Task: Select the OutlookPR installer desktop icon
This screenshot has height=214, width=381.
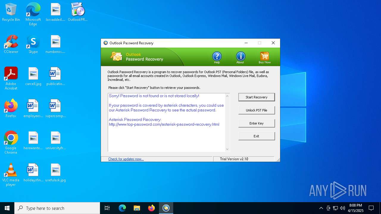Action: pyautogui.click(x=78, y=12)
